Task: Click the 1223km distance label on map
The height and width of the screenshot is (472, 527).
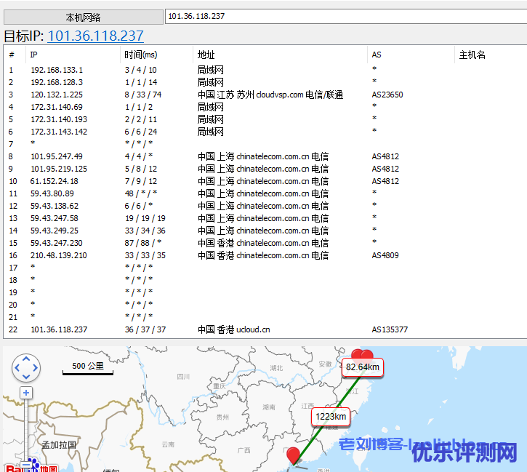Action: [331, 417]
